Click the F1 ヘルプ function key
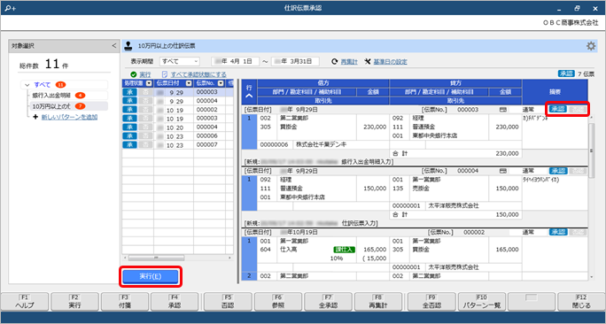This screenshot has height=324, width=606. click(25, 302)
